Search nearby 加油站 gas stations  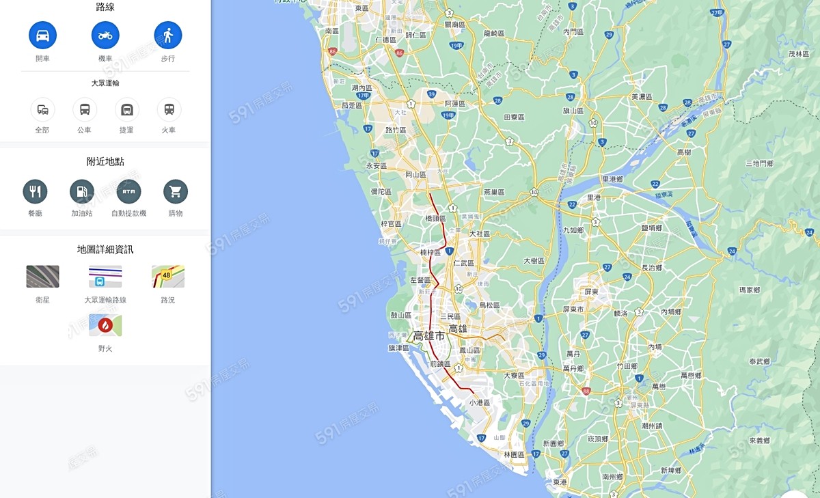[x=82, y=192]
